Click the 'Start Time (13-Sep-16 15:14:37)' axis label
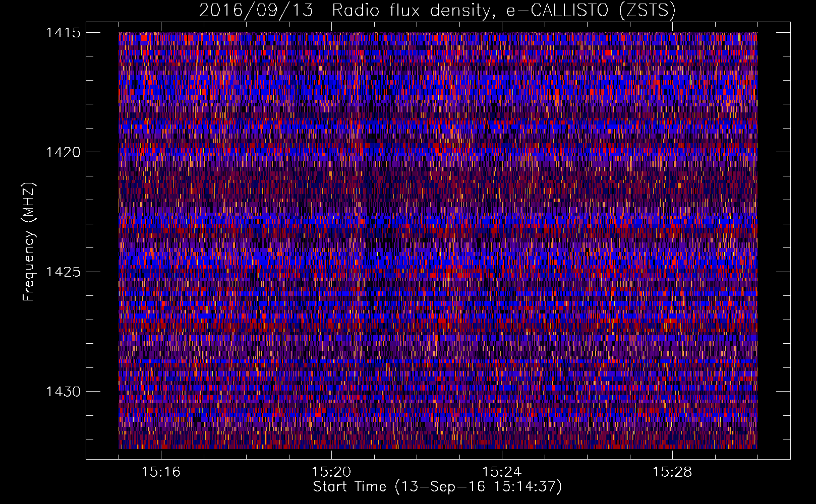The height and width of the screenshot is (504, 816). point(437,487)
